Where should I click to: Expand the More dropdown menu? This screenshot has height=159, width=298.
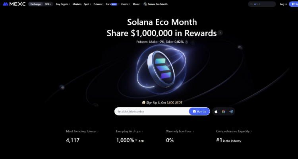coord(137,4)
